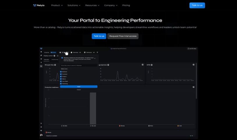The height and width of the screenshot is (140, 237).
Task: Cancel the team filter dropdown
Action: 79,90
